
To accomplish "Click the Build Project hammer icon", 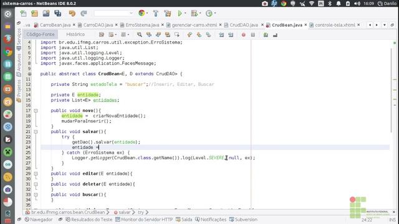I will pyautogui.click(x=156, y=13).
